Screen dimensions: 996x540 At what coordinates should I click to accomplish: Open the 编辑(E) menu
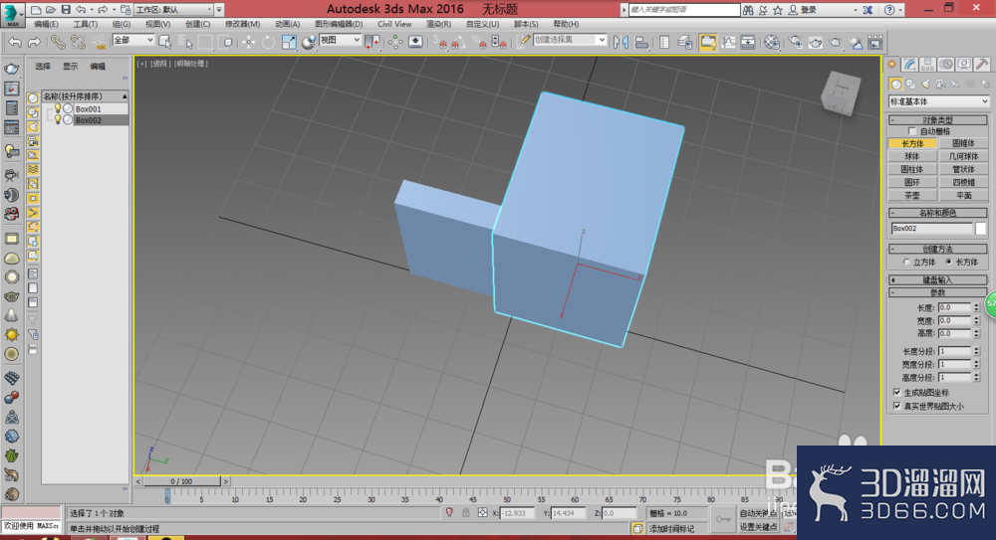[x=46, y=24]
